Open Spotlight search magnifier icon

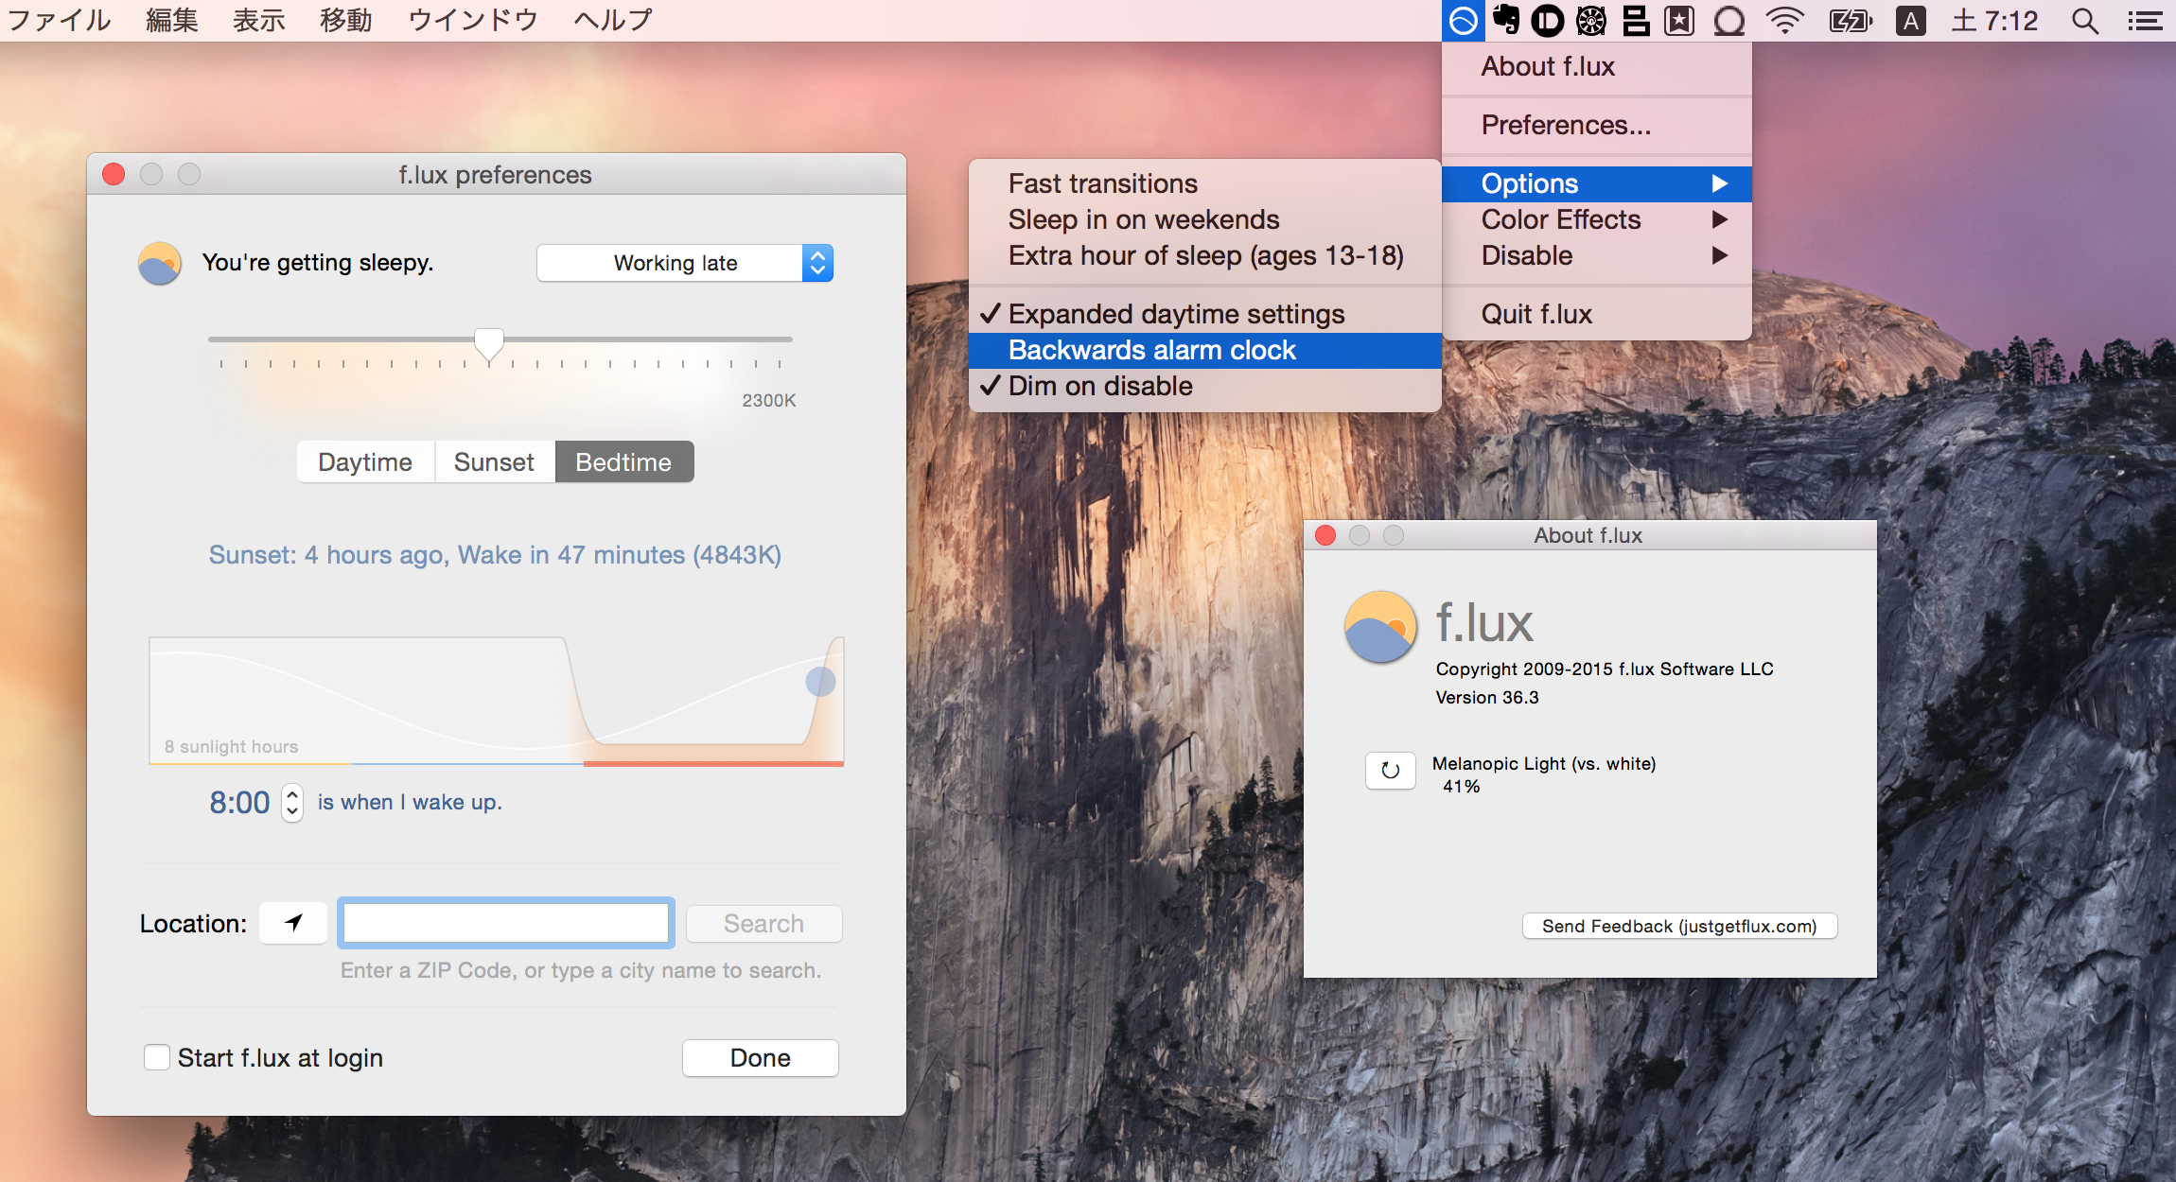click(2084, 20)
